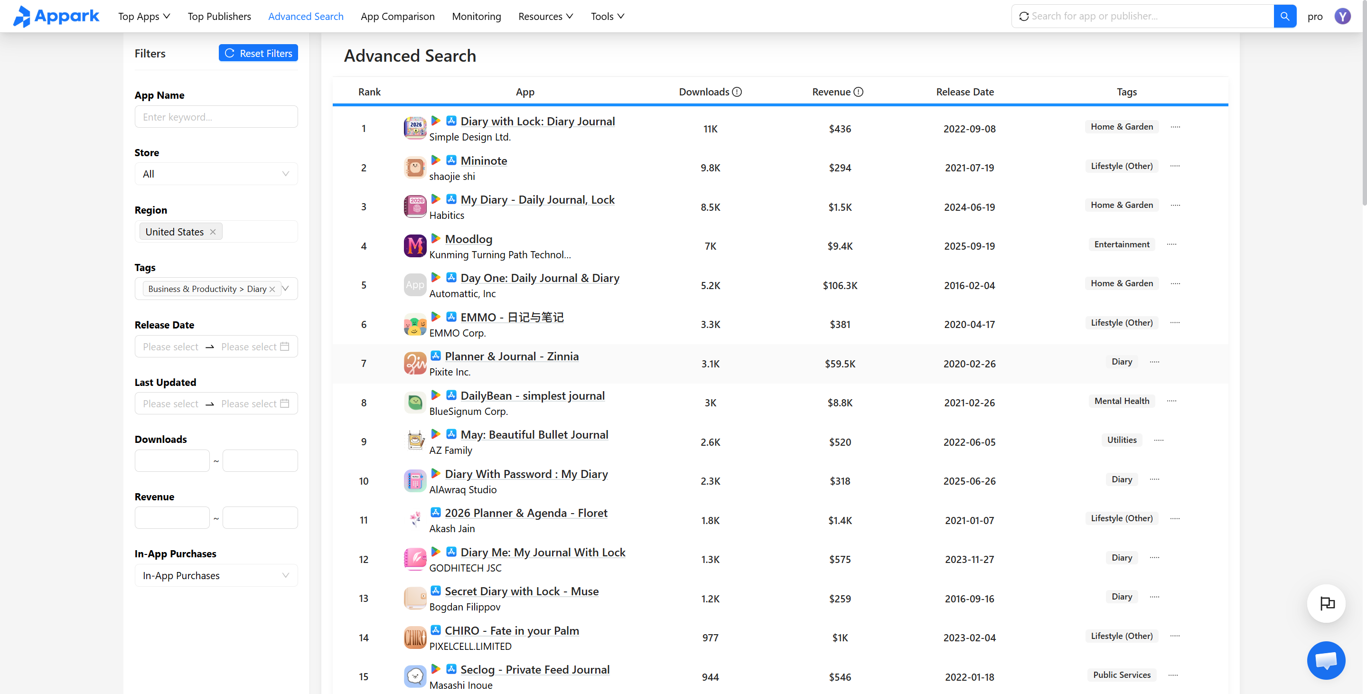This screenshot has width=1367, height=694.
Task: Click the Release Date start field
Action: (x=170, y=347)
